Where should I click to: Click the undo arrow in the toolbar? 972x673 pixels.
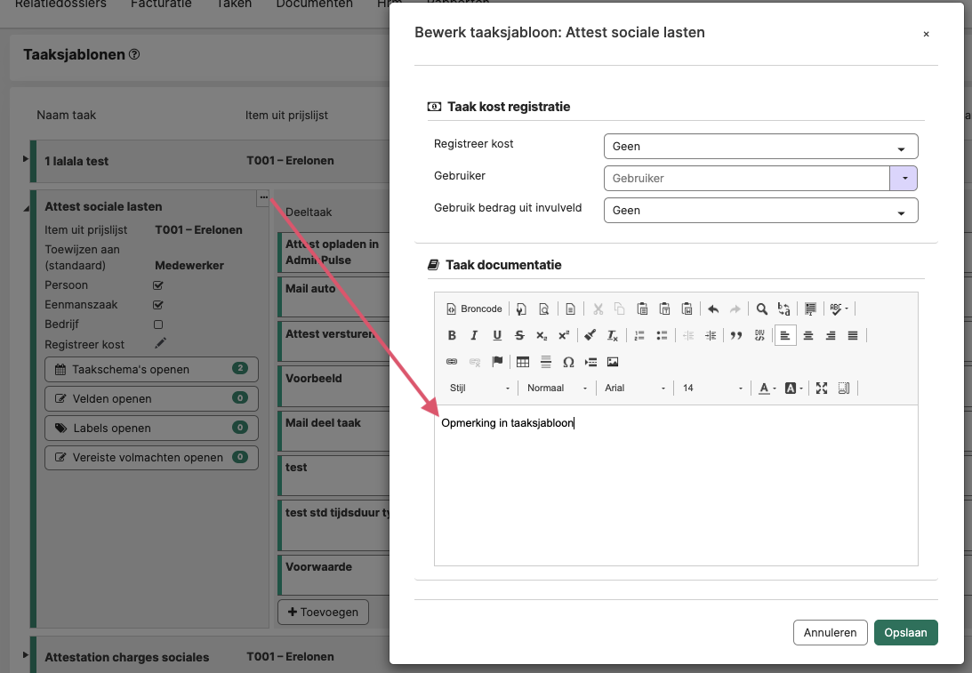tap(713, 308)
